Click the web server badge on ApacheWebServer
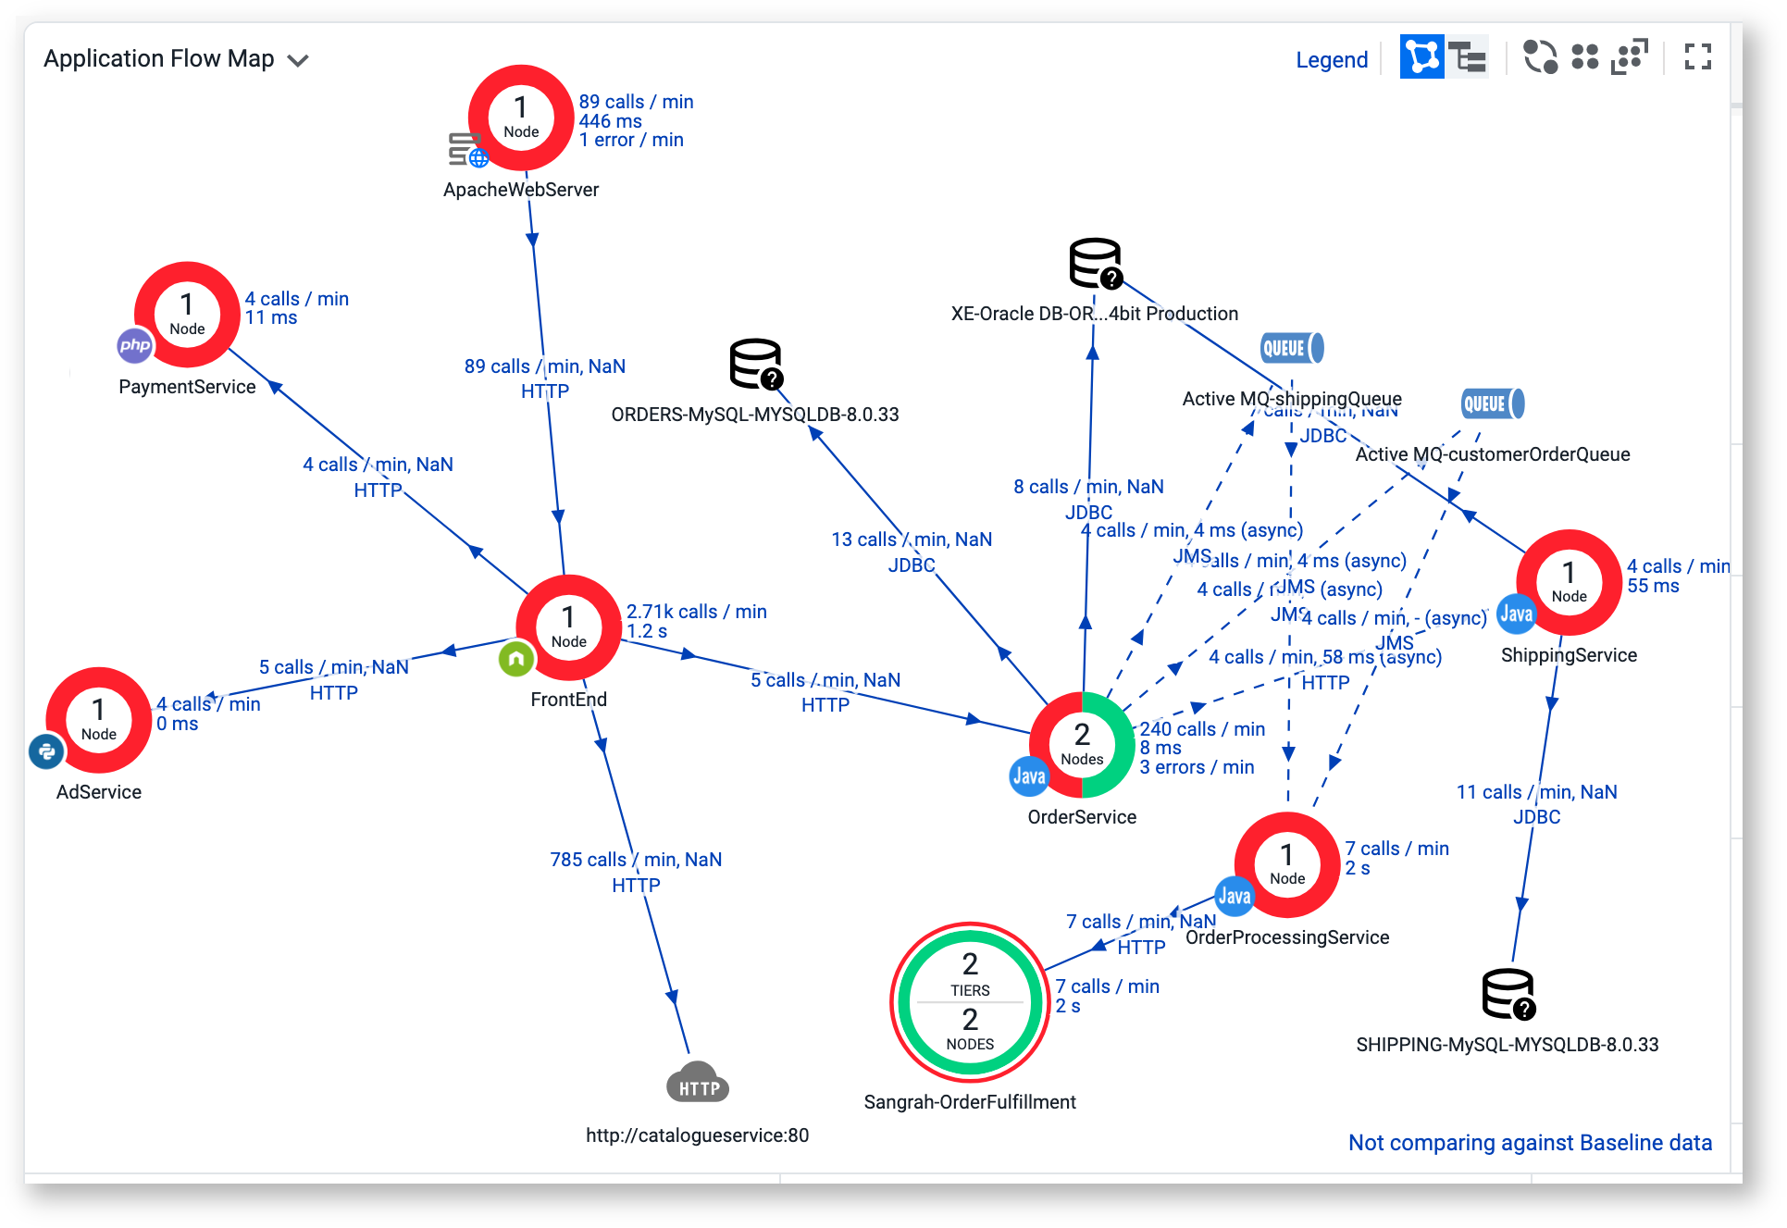The height and width of the screenshot is (1228, 1787). 468,150
